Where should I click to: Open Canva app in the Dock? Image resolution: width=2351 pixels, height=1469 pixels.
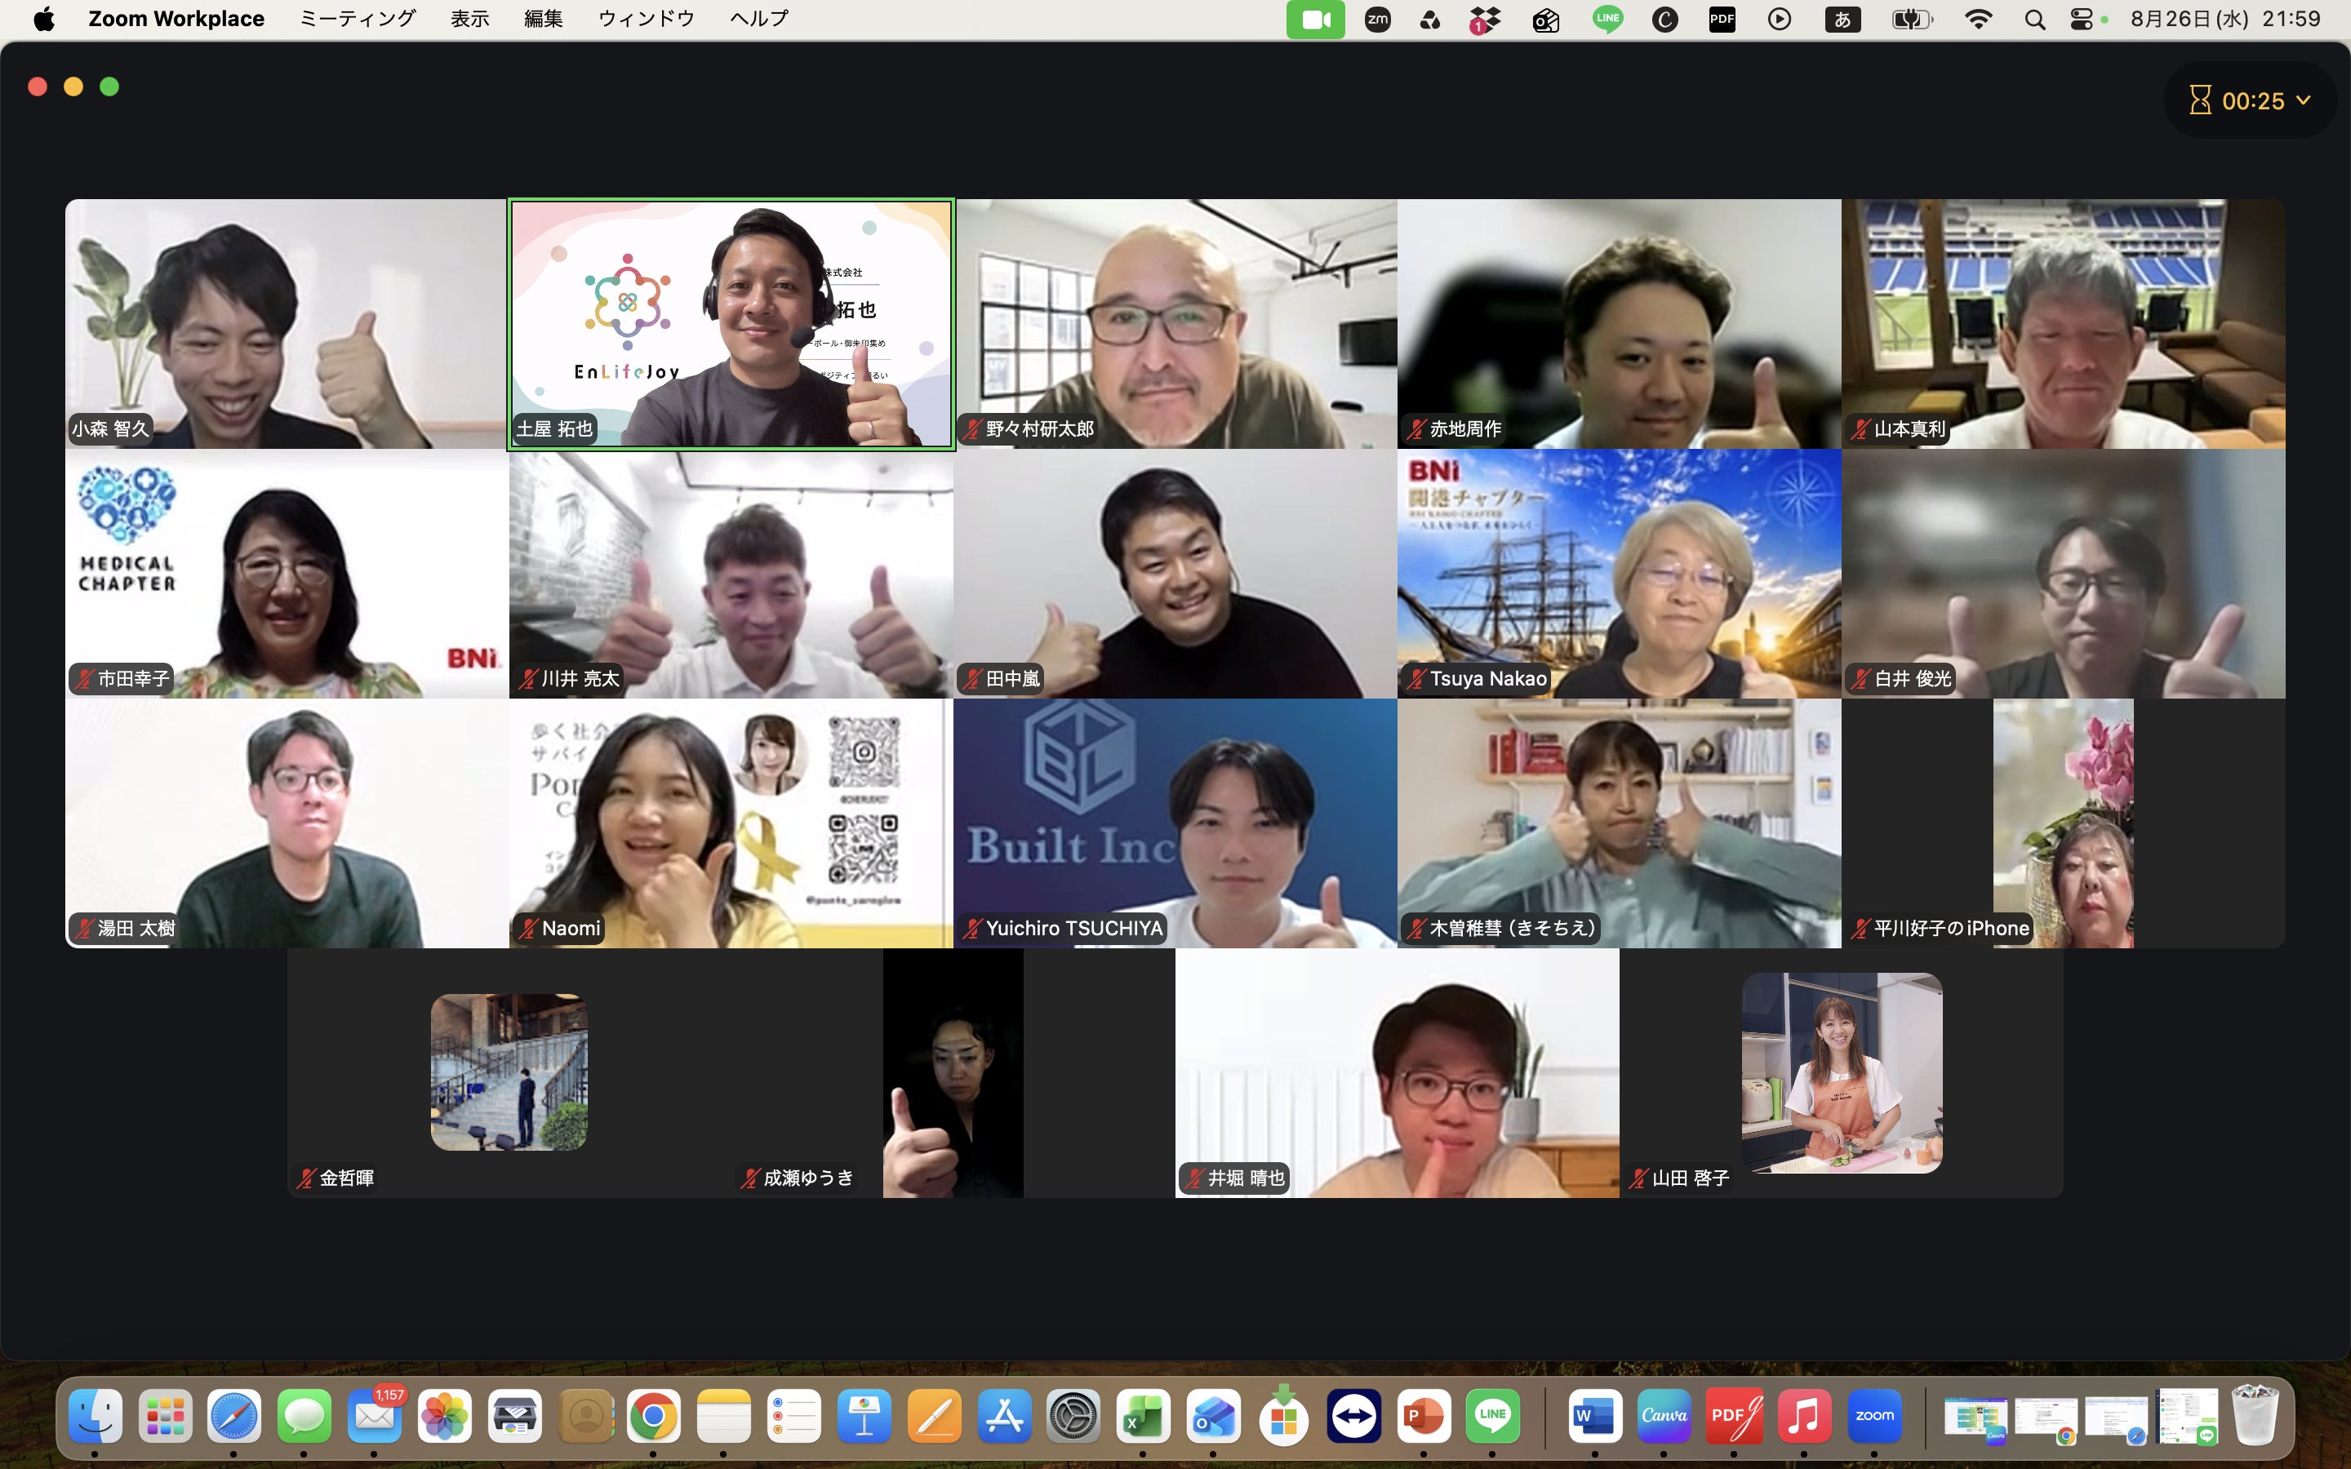[x=1664, y=1416]
